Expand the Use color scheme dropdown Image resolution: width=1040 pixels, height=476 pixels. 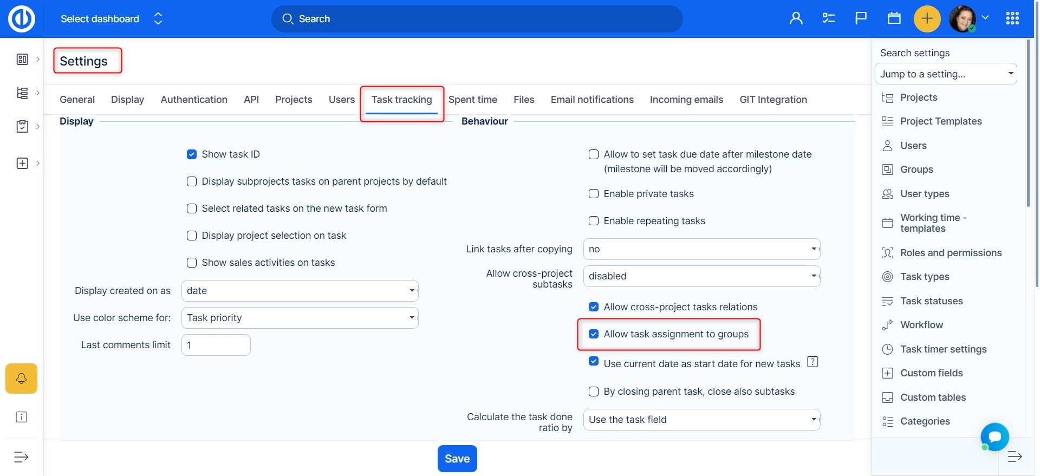300,318
